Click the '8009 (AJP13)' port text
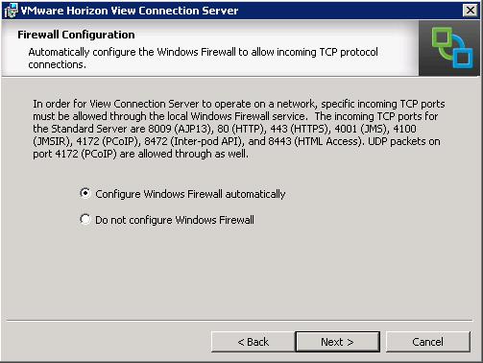The image size is (483, 363). (181, 129)
